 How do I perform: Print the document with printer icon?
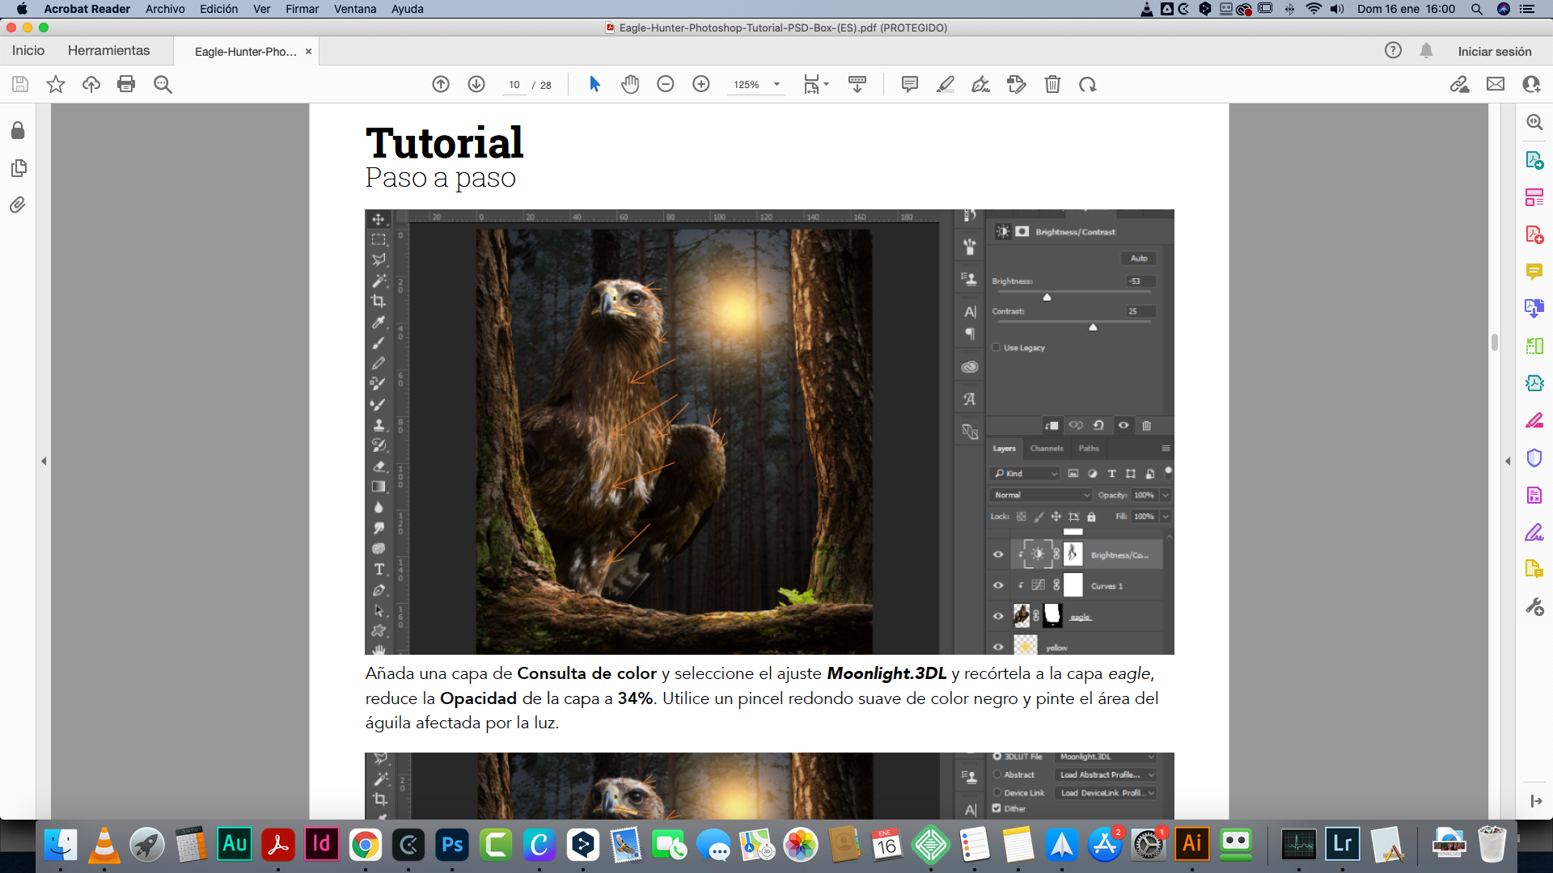[x=126, y=84]
